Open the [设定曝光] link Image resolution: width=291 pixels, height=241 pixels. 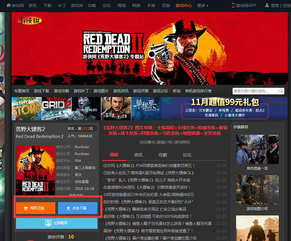tap(147, 142)
